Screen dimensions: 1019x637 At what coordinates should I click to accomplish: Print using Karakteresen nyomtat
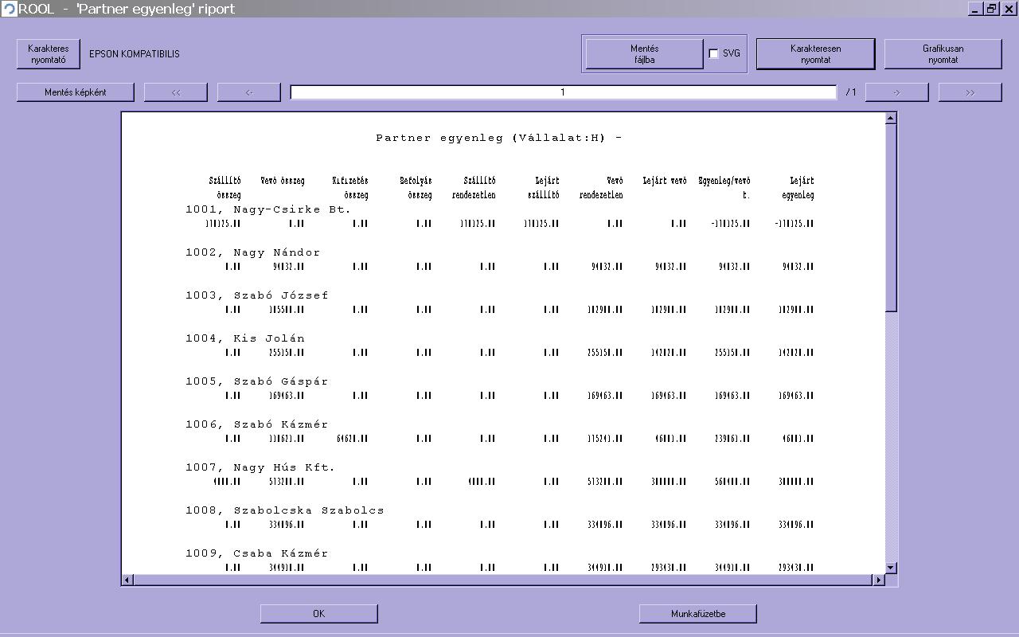coord(815,54)
